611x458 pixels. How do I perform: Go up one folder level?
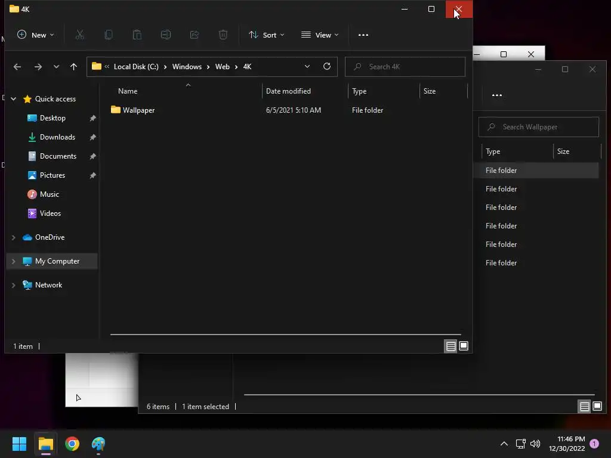pos(73,67)
